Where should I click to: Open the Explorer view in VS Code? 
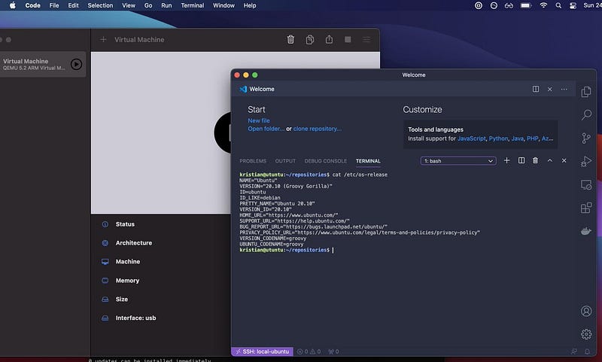[586, 92]
